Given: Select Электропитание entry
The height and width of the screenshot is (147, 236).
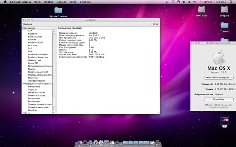Looking at the screenshot, I should coord(36,81).
